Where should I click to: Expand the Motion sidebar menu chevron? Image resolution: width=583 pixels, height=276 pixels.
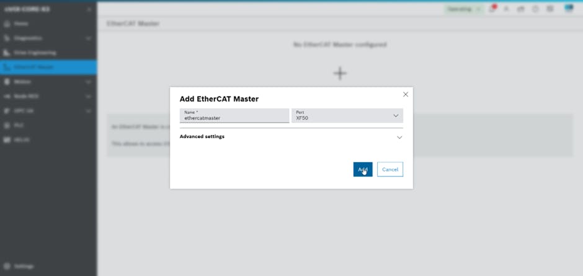88,82
